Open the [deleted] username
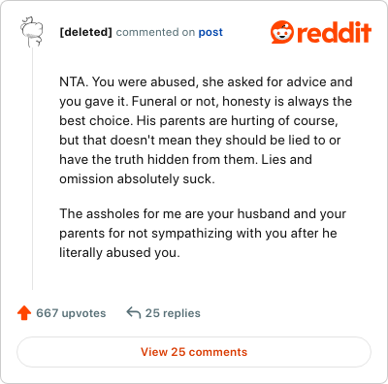 click(85, 32)
